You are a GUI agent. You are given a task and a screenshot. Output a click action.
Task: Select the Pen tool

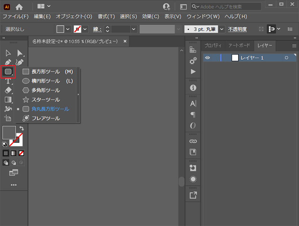[8, 62]
